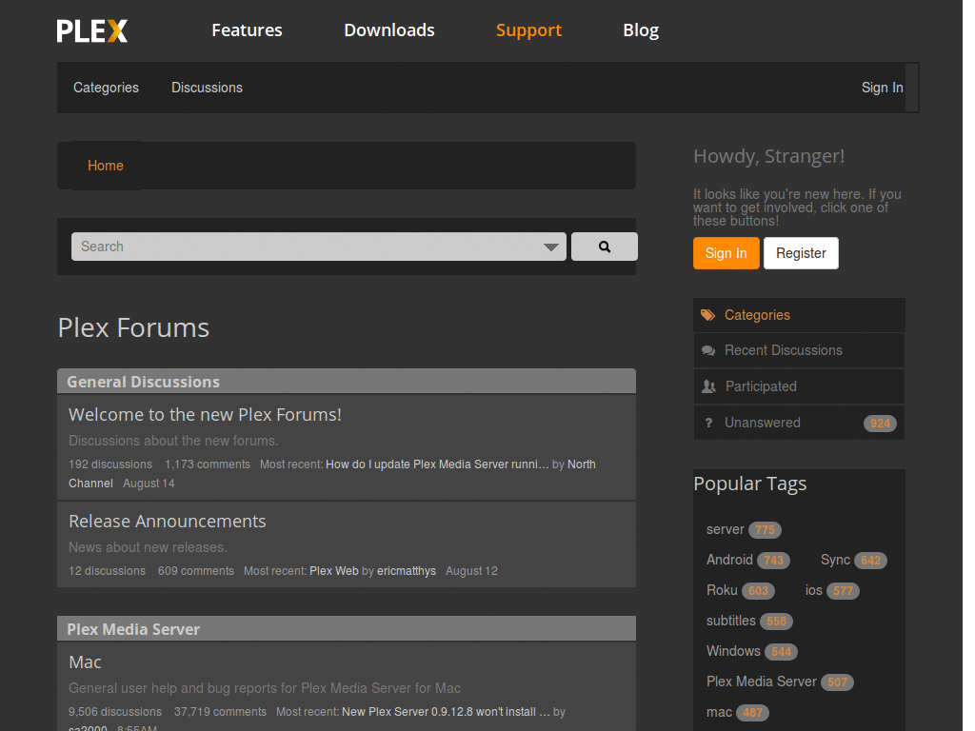This screenshot has width=975, height=731.
Task: Open 'New Plex Server 0.9.12.8 won't install' discussion
Action: pos(446,712)
